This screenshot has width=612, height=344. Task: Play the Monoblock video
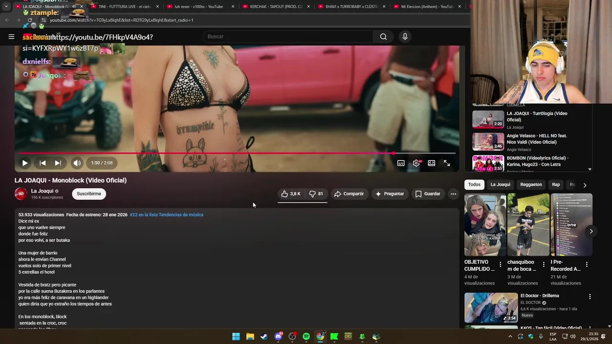click(25, 163)
